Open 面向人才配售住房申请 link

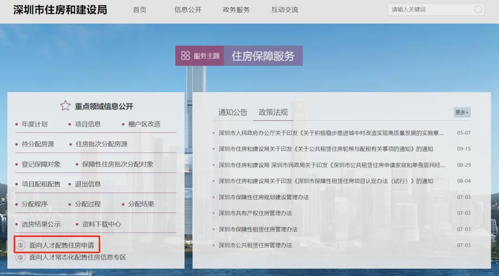62,245
